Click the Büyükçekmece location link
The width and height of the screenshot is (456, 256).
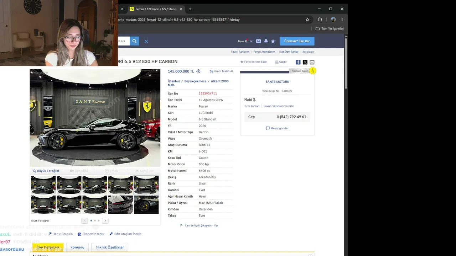[x=195, y=81]
